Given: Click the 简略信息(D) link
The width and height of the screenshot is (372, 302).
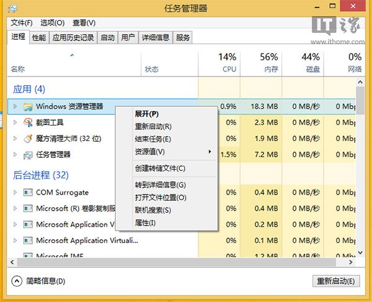Looking at the screenshot, I should (x=45, y=281).
